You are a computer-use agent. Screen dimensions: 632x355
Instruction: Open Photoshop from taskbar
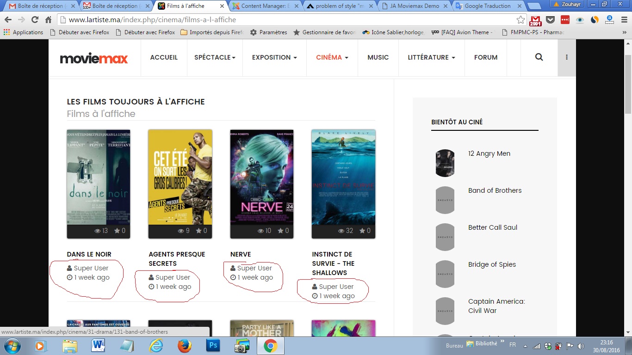pos(213,346)
